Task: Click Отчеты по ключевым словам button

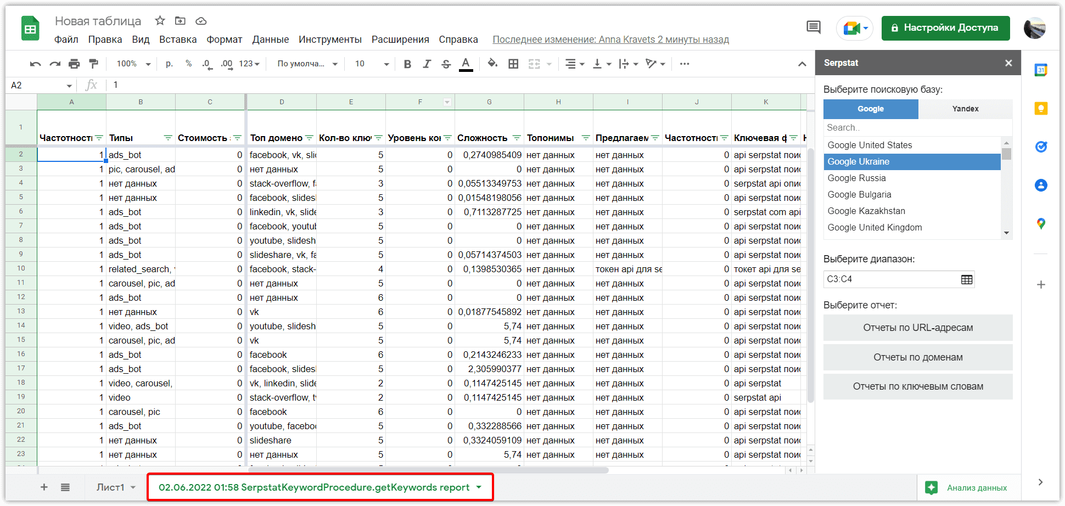Action: (918, 386)
